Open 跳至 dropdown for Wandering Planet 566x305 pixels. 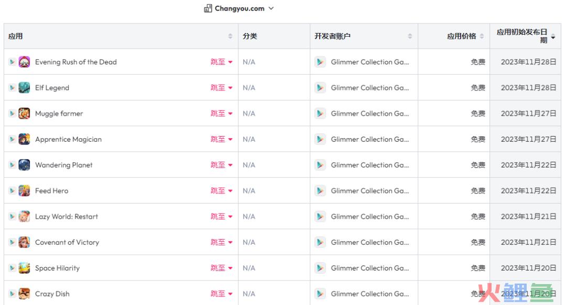click(221, 165)
